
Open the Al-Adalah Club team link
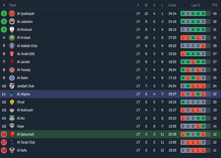[x=27, y=46]
